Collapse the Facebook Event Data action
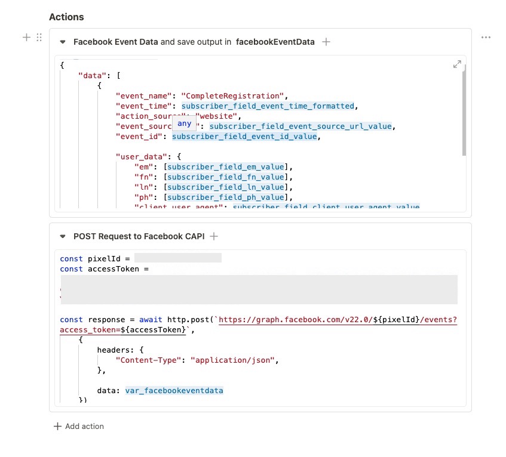Viewport: 506px width, 457px height. [63, 42]
